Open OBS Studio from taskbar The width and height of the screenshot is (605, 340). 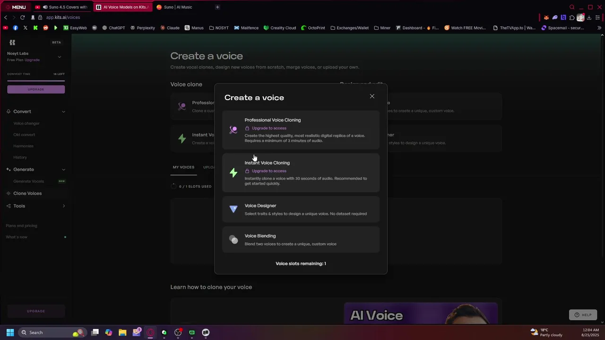(x=178, y=332)
